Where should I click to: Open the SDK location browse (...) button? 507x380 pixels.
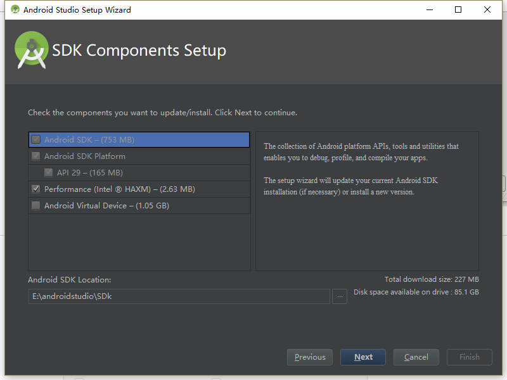tap(340, 296)
